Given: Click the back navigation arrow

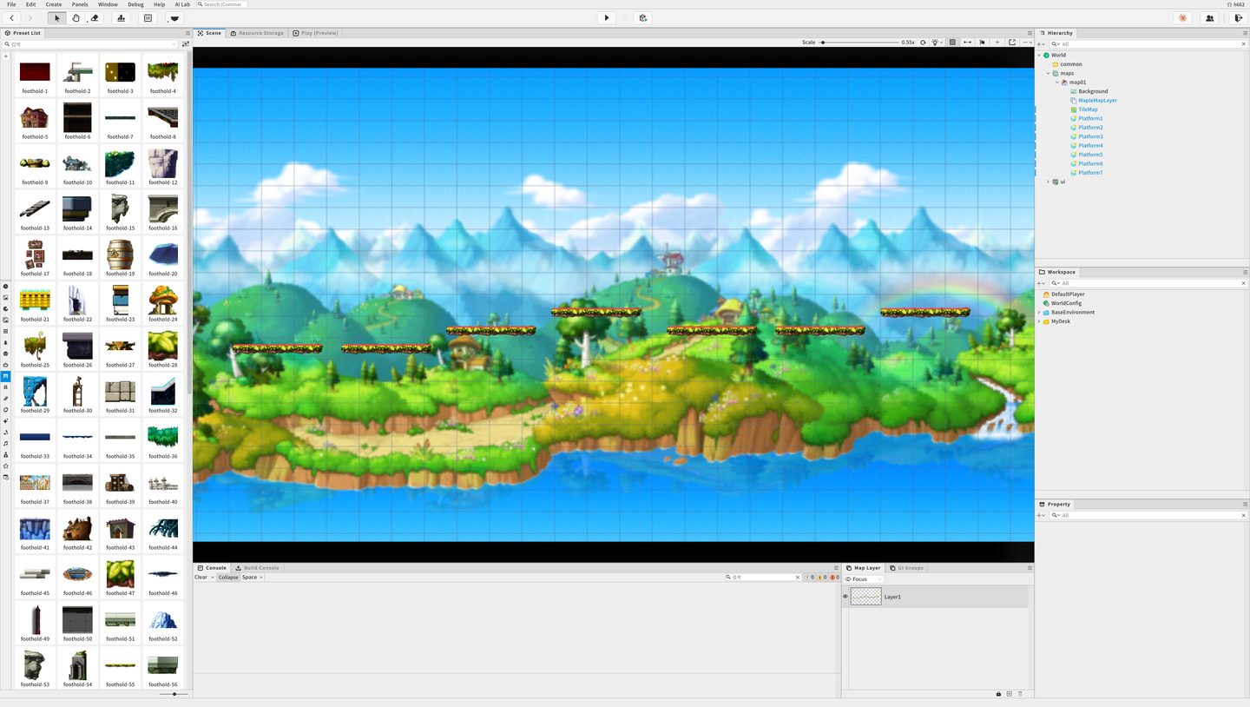Looking at the screenshot, I should [x=12, y=17].
